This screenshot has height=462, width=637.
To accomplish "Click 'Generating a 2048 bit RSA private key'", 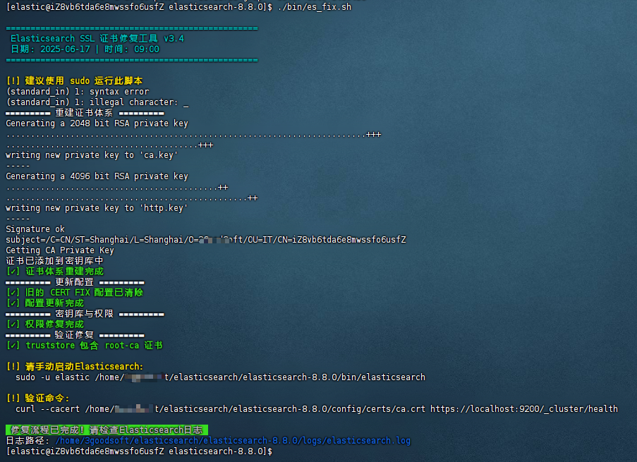I will (x=97, y=123).
